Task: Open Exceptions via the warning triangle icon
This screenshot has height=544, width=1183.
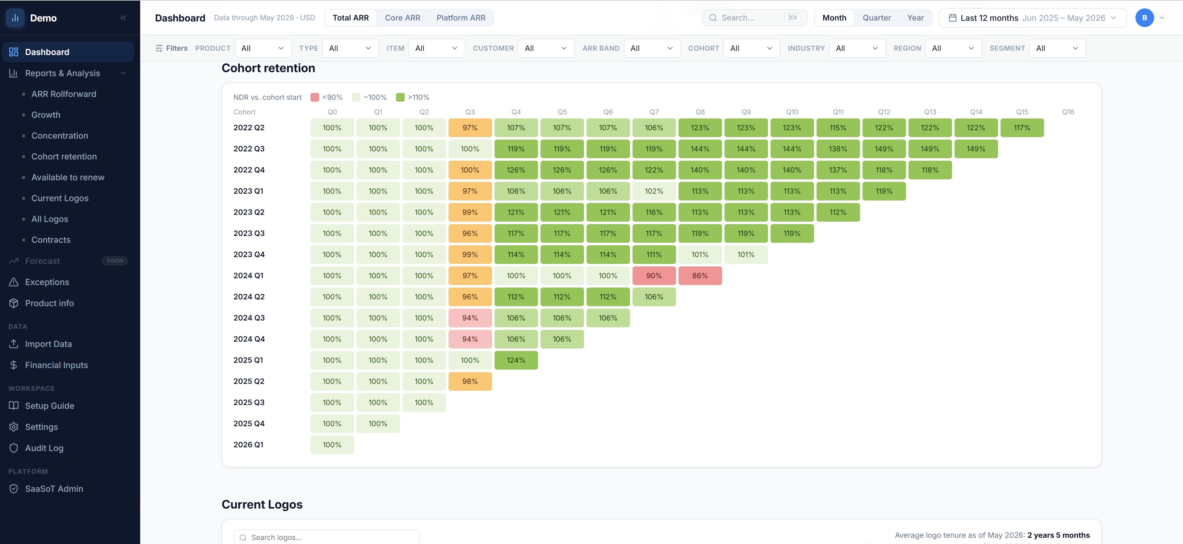Action: point(14,282)
